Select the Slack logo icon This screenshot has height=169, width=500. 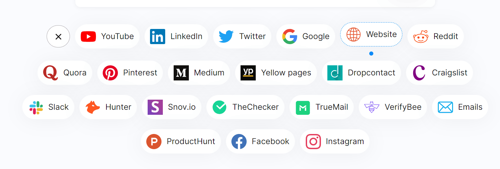pos(36,107)
